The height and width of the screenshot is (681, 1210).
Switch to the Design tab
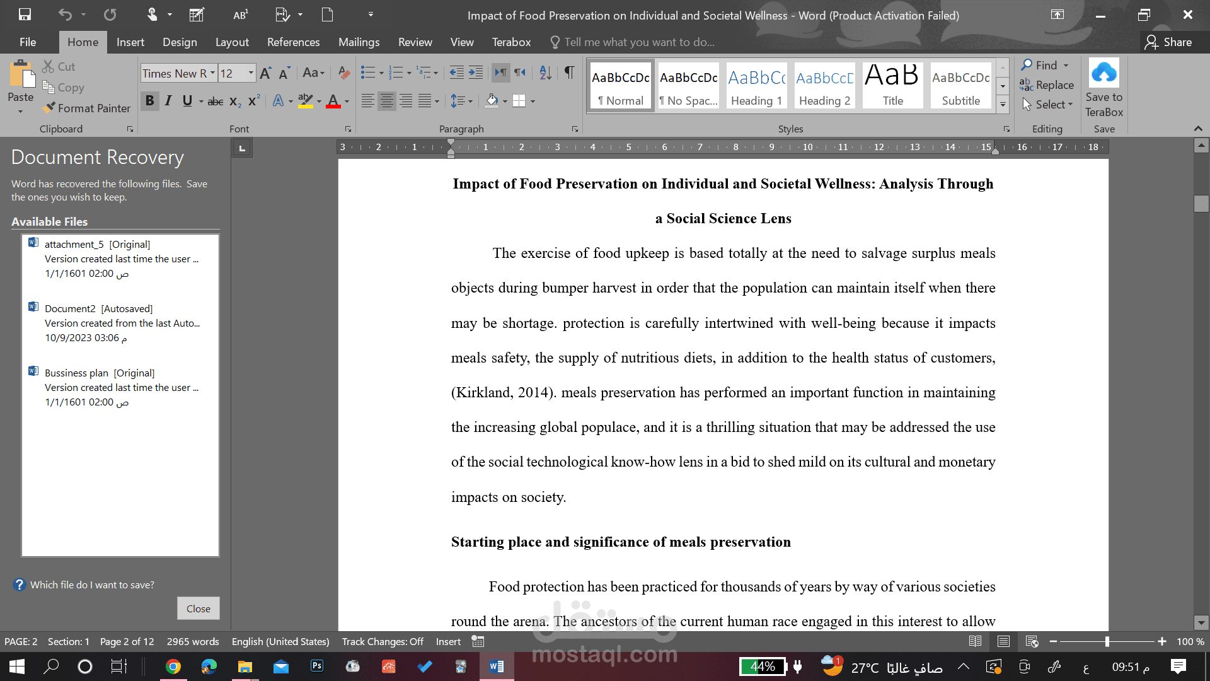coord(180,42)
